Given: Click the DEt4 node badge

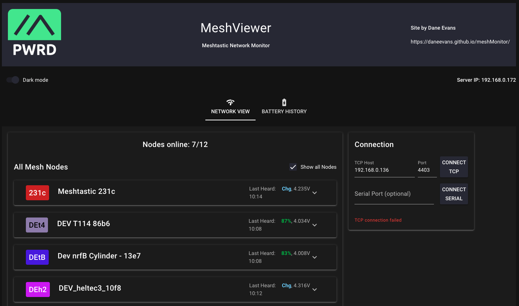Looking at the screenshot, I should pyautogui.click(x=37, y=225).
